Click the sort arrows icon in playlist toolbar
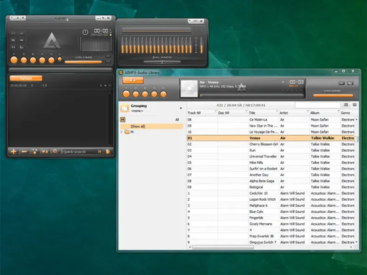 click(x=45, y=152)
